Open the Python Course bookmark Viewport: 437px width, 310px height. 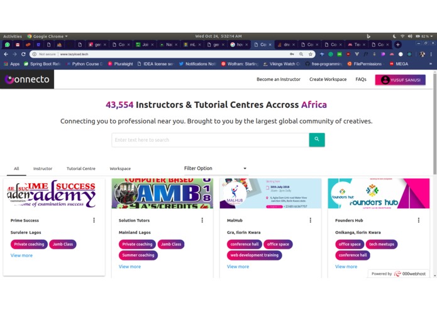(x=85, y=64)
